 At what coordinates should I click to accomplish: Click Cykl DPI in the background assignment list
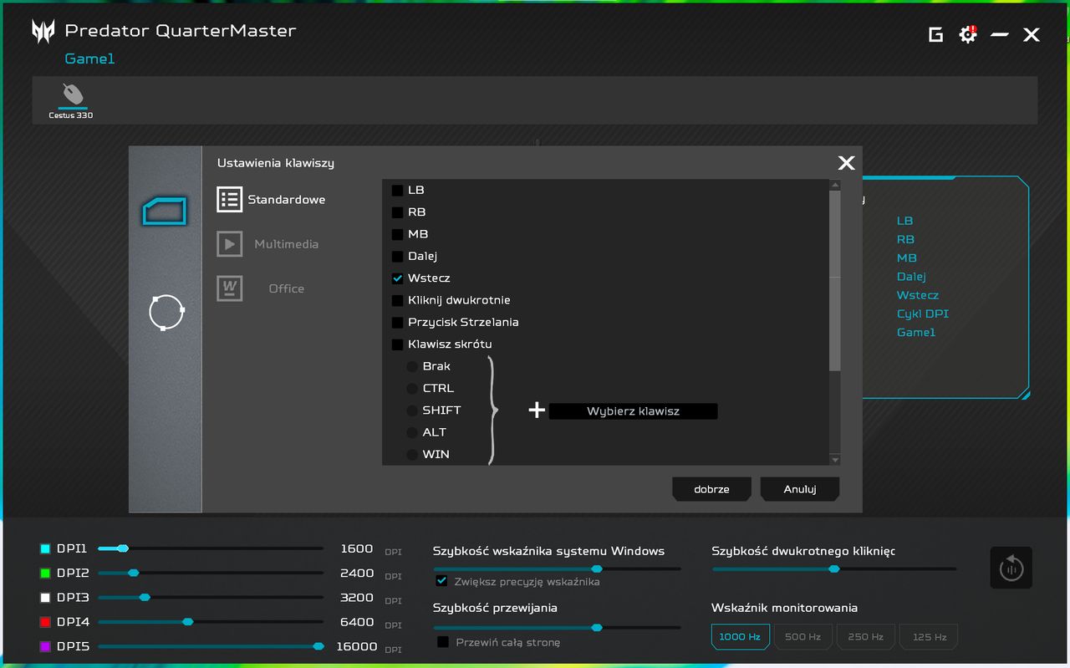coord(923,314)
